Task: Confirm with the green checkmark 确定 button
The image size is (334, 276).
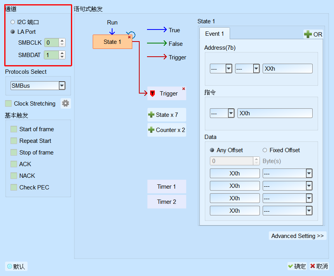Action: [297, 266]
